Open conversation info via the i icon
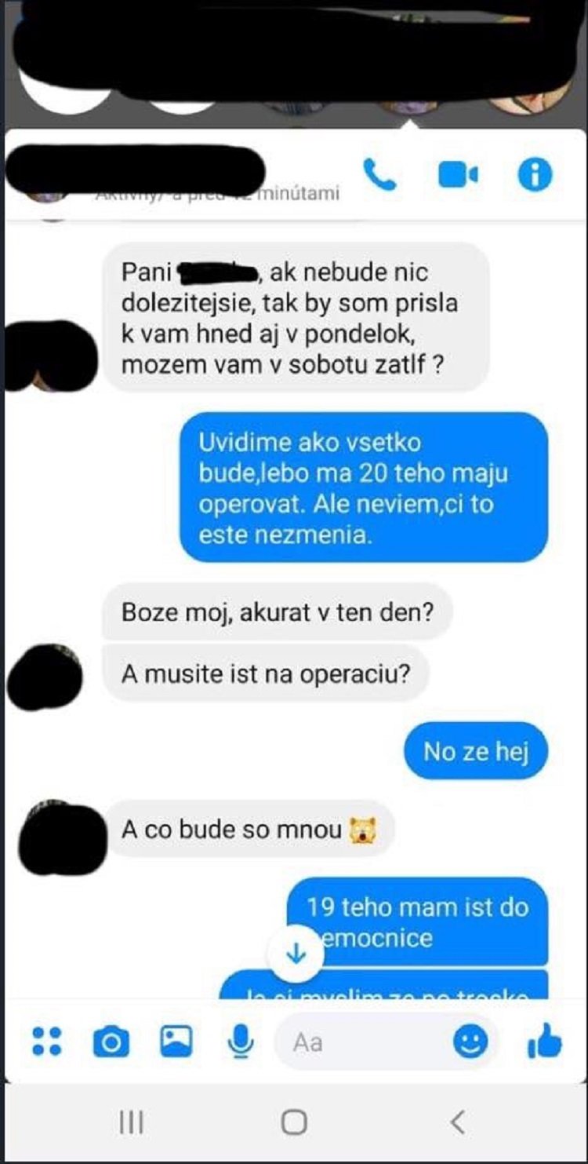588x1164 pixels. [x=535, y=175]
